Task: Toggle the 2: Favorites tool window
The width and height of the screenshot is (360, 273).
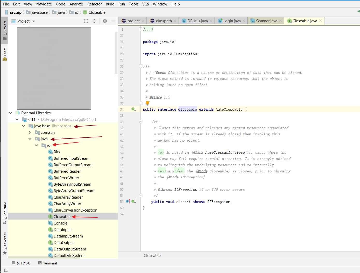Action: (5, 243)
